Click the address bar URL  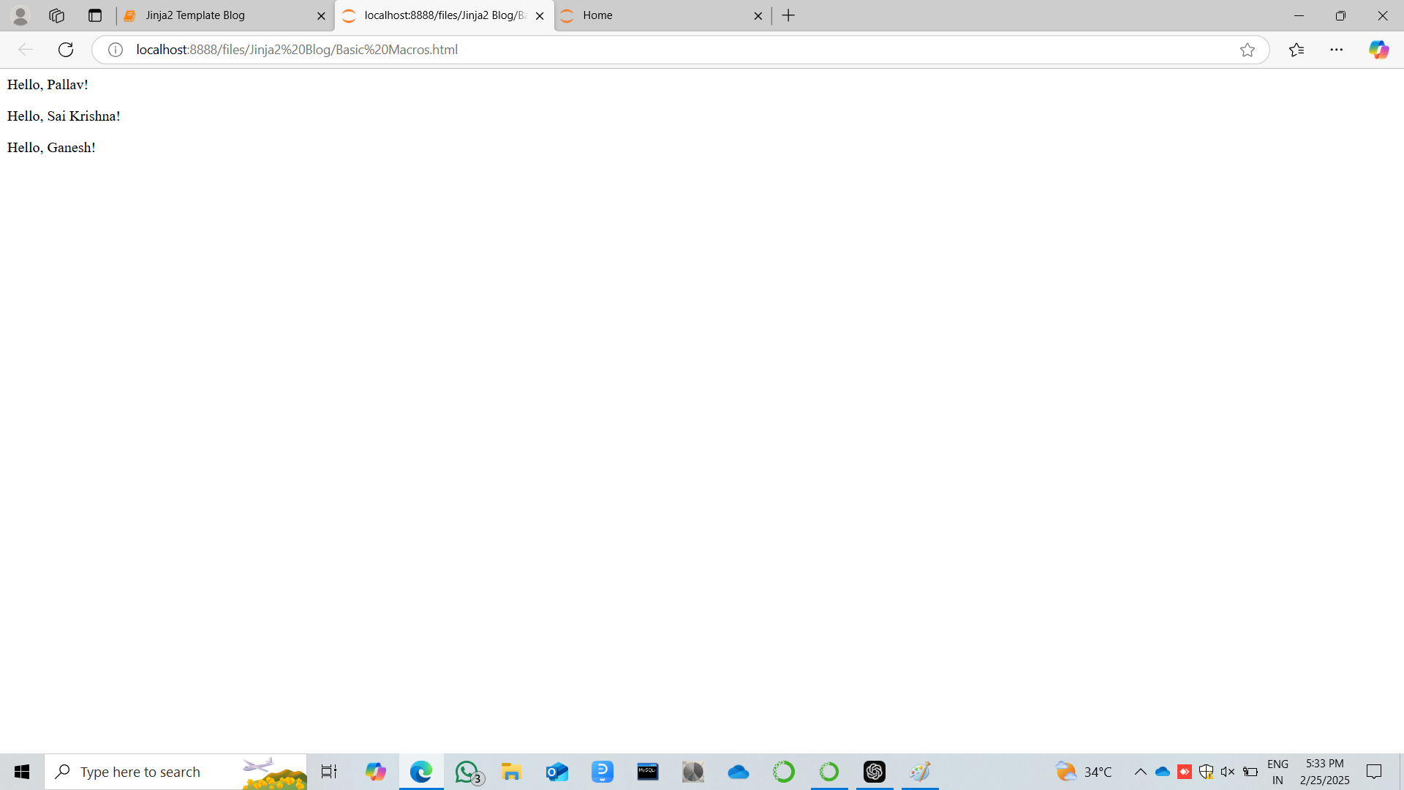[x=297, y=50]
